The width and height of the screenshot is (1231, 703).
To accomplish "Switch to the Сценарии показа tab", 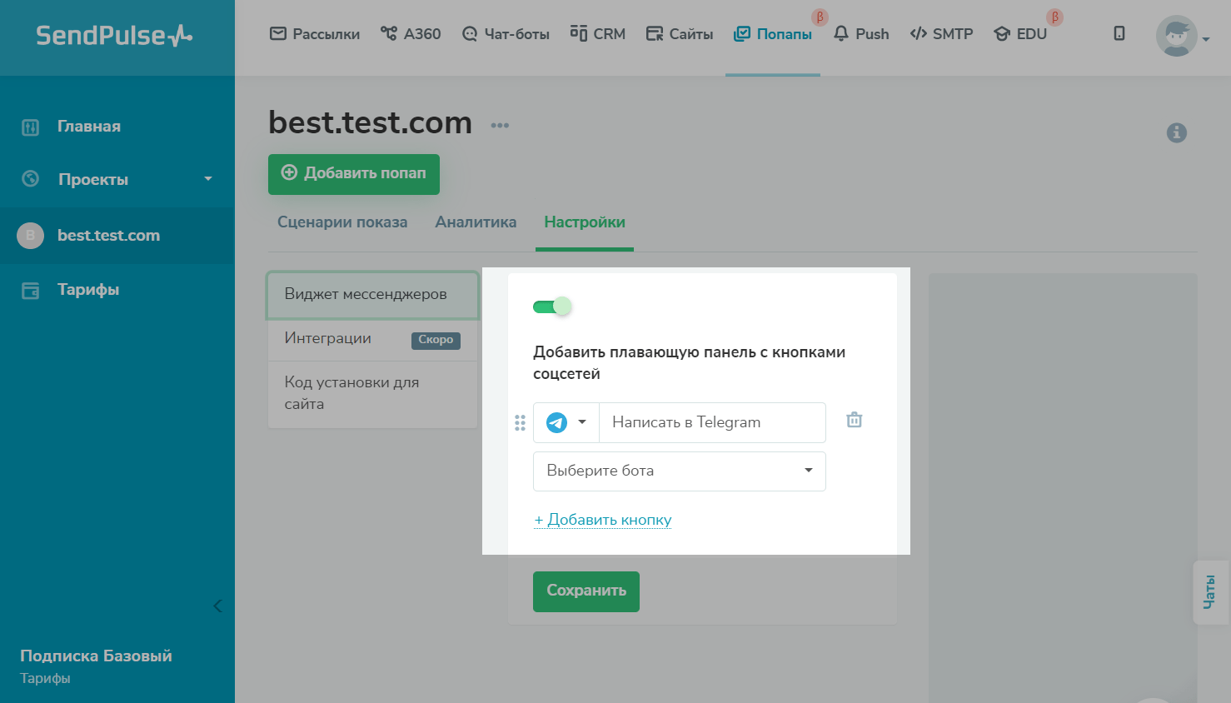I will (342, 222).
